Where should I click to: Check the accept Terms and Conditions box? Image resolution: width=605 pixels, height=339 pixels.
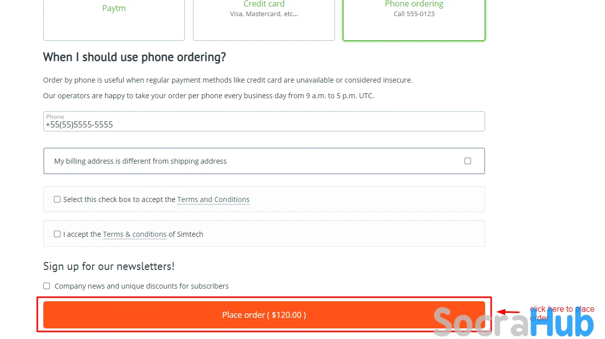57,199
